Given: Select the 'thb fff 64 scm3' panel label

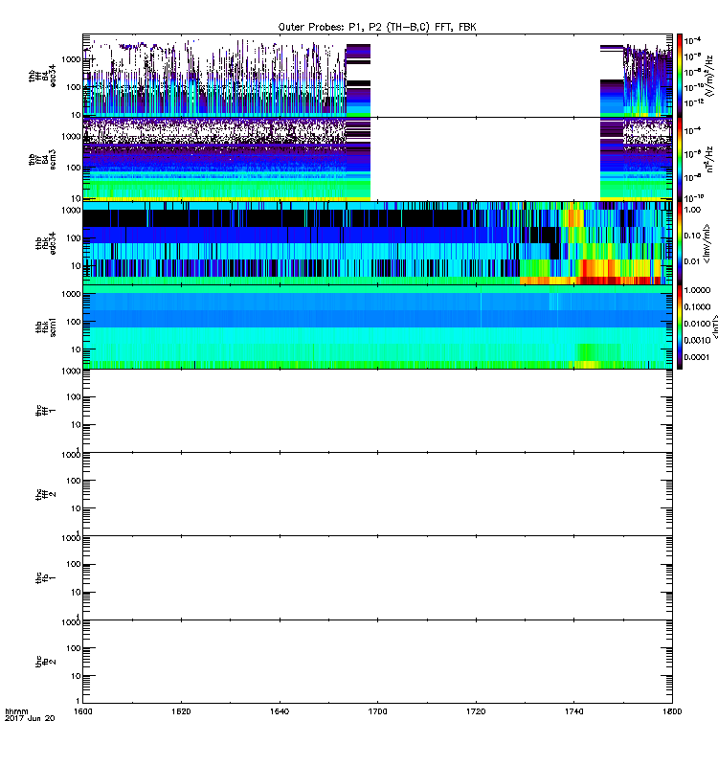Looking at the screenshot, I should [42, 159].
